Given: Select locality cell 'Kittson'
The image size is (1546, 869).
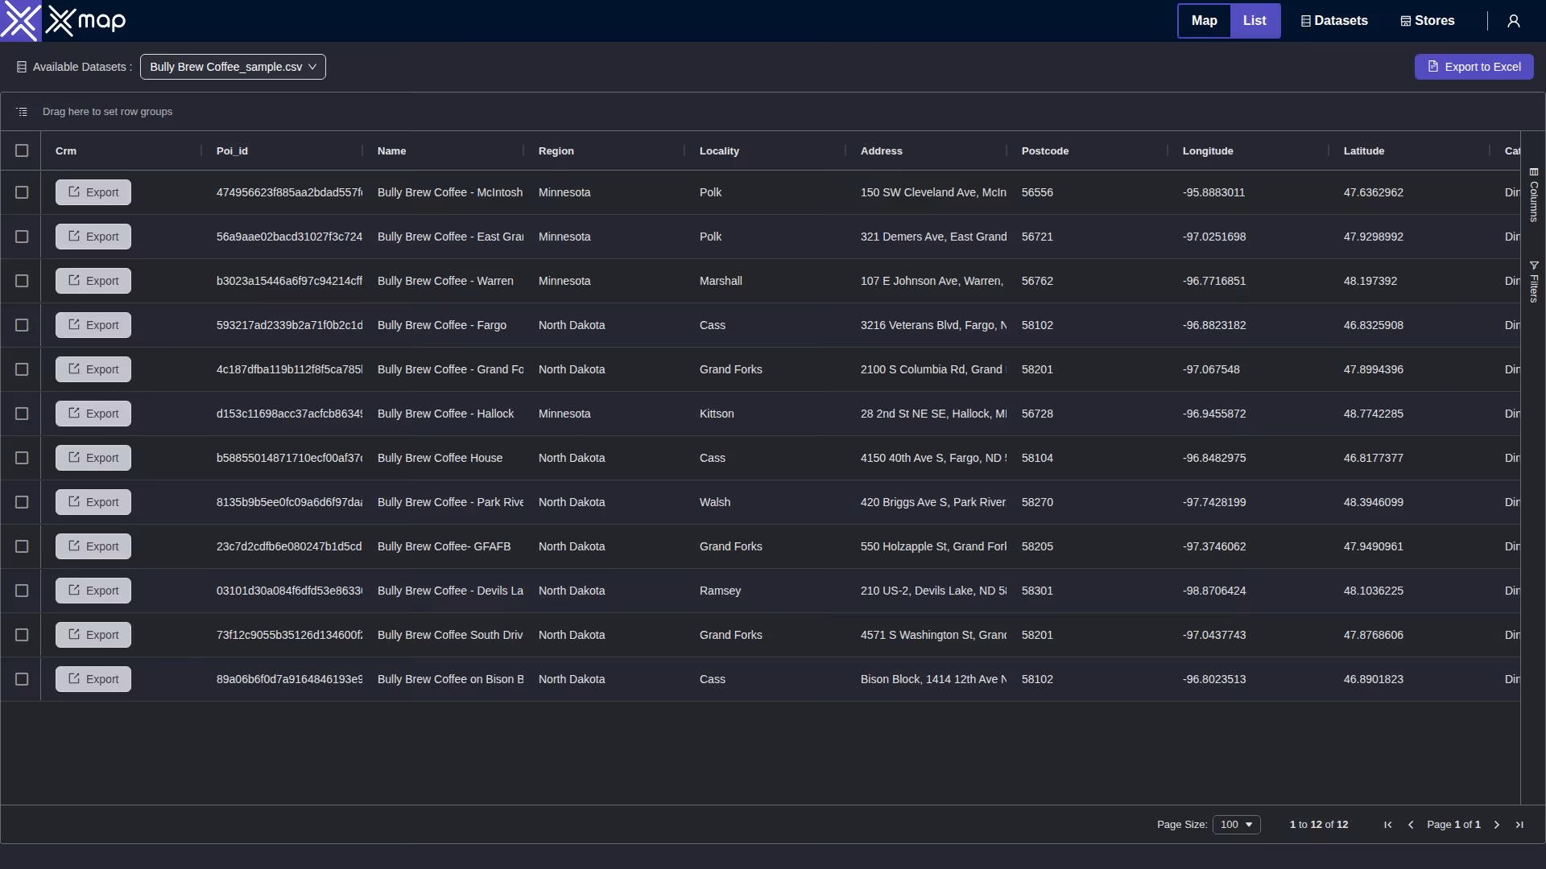Looking at the screenshot, I should click(717, 414).
